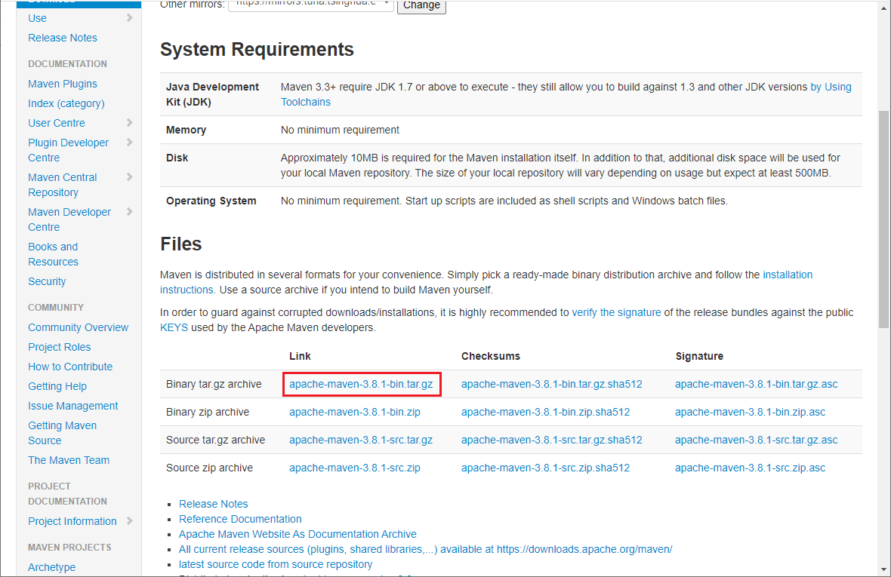Open Release Notes in the bullet list
Viewport: 891px width, 577px height.
pyautogui.click(x=213, y=504)
